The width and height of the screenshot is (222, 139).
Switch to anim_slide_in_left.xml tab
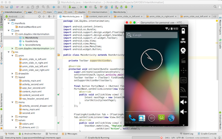click(x=128, y=16)
